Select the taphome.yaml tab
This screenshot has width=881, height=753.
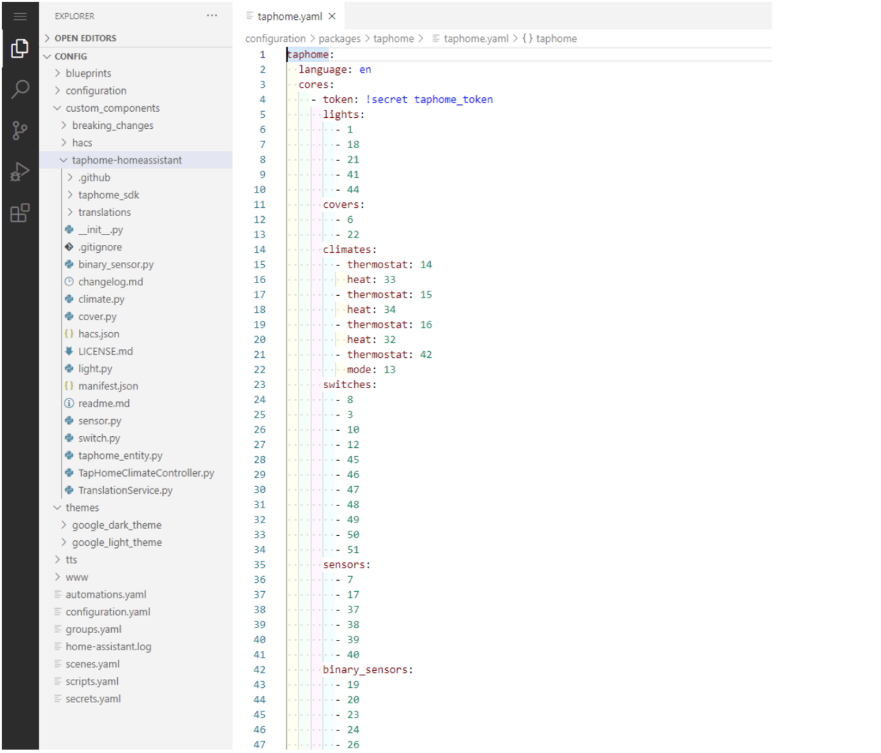[289, 16]
